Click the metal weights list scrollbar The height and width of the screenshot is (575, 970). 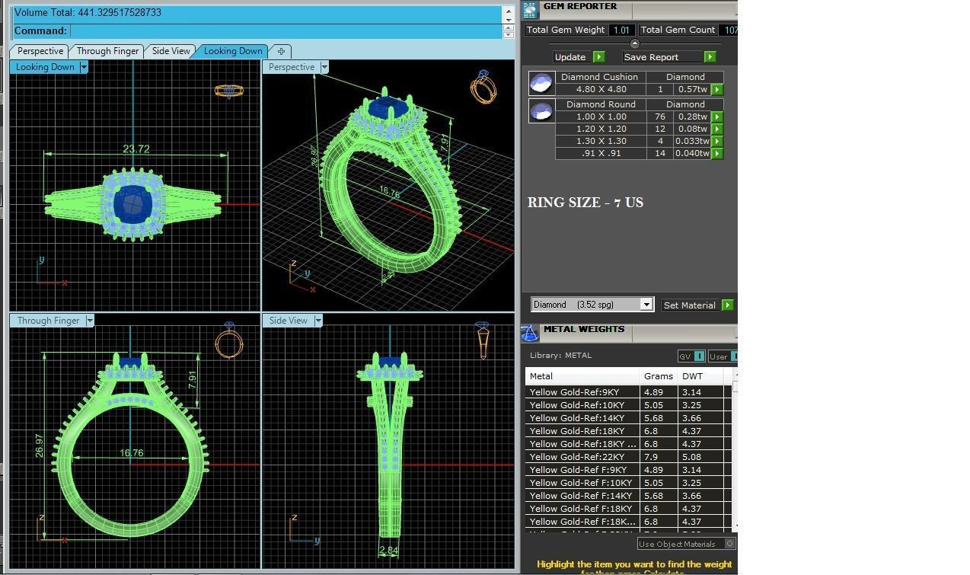click(735, 449)
